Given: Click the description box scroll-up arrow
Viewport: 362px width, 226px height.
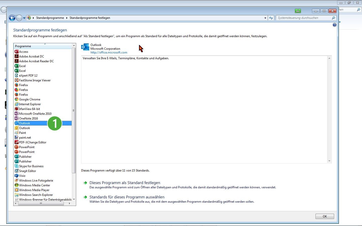Looking at the screenshot, I should pos(329,58).
